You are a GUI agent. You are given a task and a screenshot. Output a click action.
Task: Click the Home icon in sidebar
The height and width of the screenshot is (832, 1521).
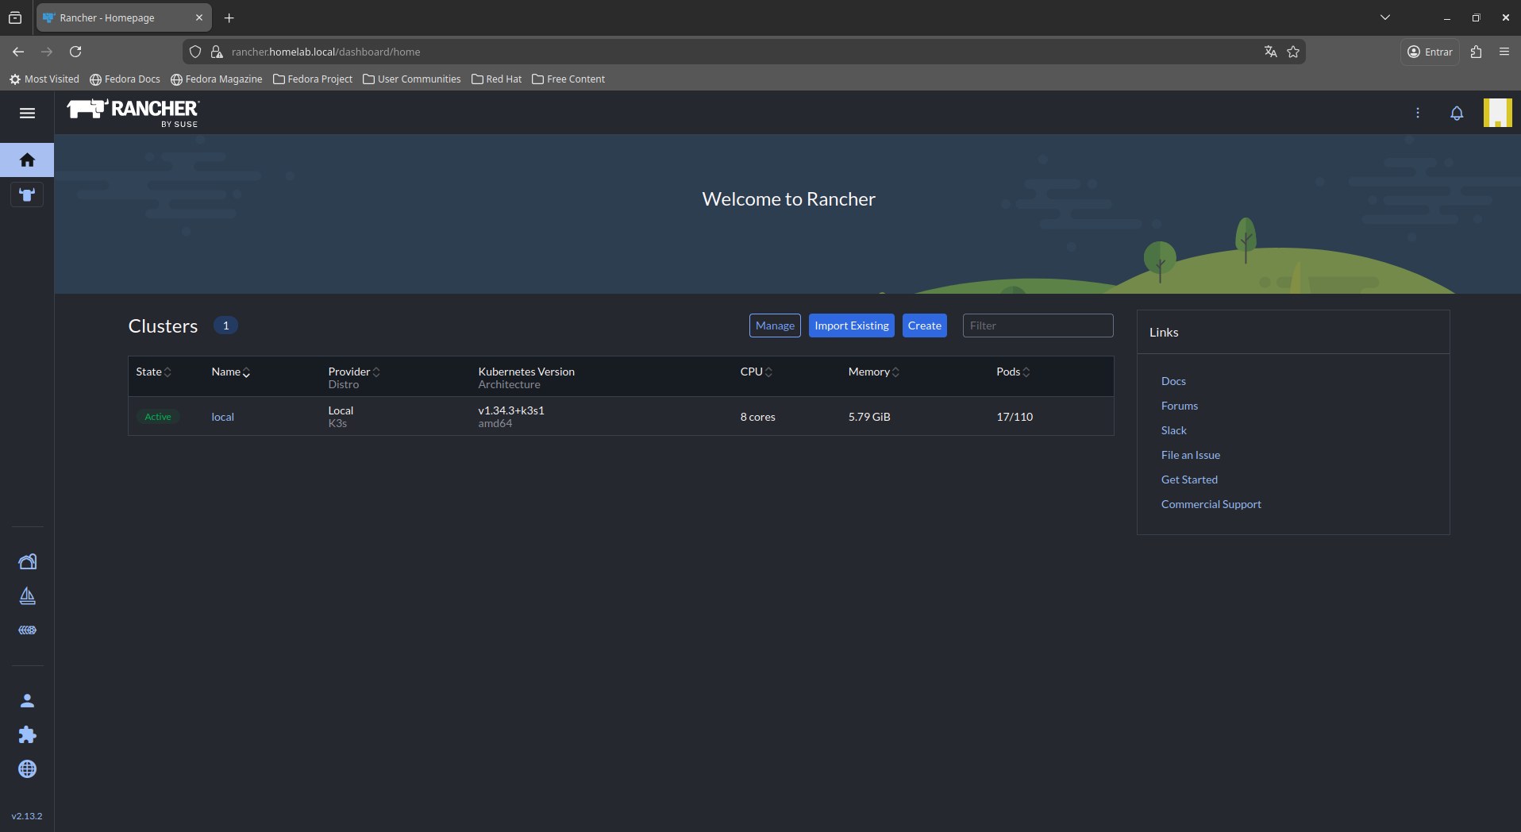[27, 160]
